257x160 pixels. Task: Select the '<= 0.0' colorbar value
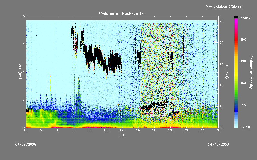[x=245, y=127]
